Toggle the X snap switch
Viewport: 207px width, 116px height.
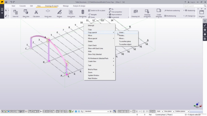(131, 111)
